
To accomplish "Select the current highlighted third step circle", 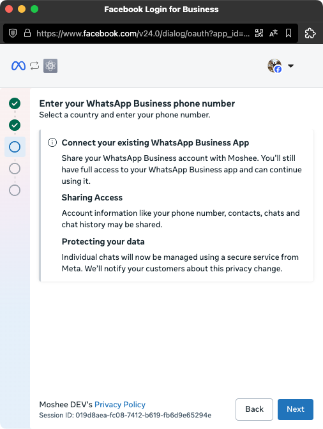I will pyautogui.click(x=15, y=147).
